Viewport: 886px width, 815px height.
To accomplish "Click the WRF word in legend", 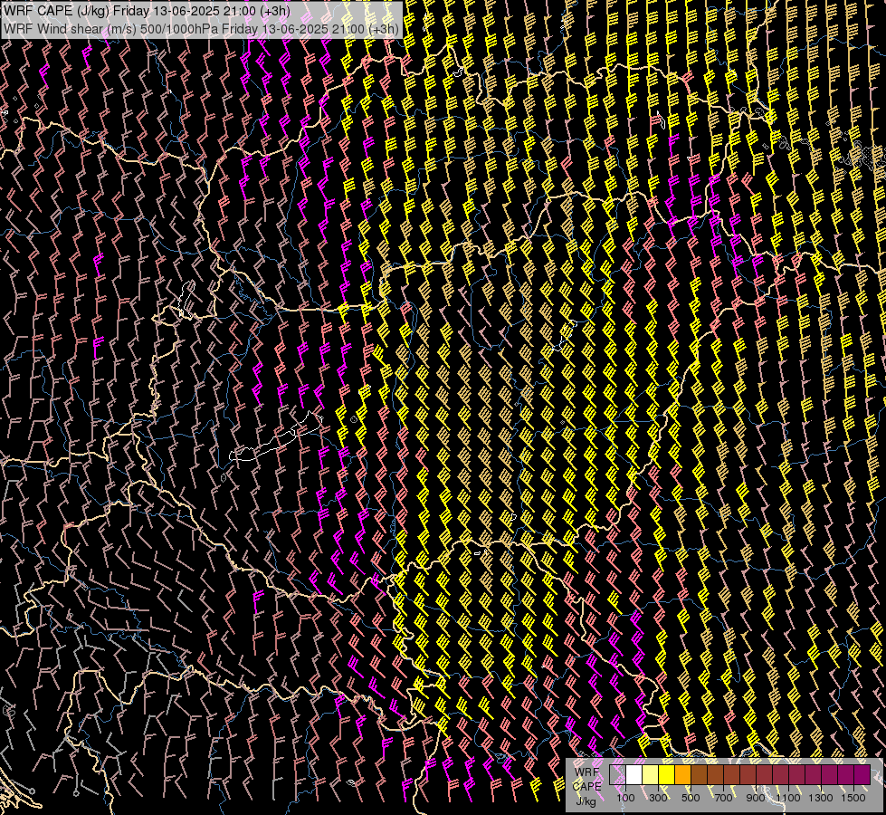I will coord(586,772).
